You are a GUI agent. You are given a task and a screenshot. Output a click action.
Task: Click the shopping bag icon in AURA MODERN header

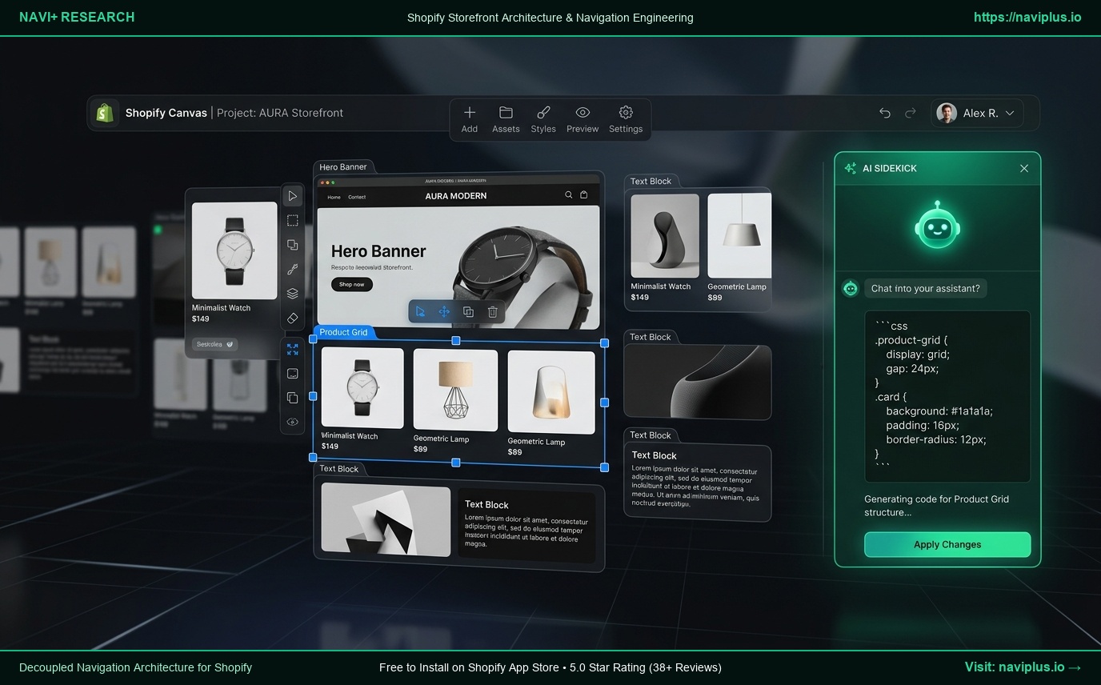[584, 195]
